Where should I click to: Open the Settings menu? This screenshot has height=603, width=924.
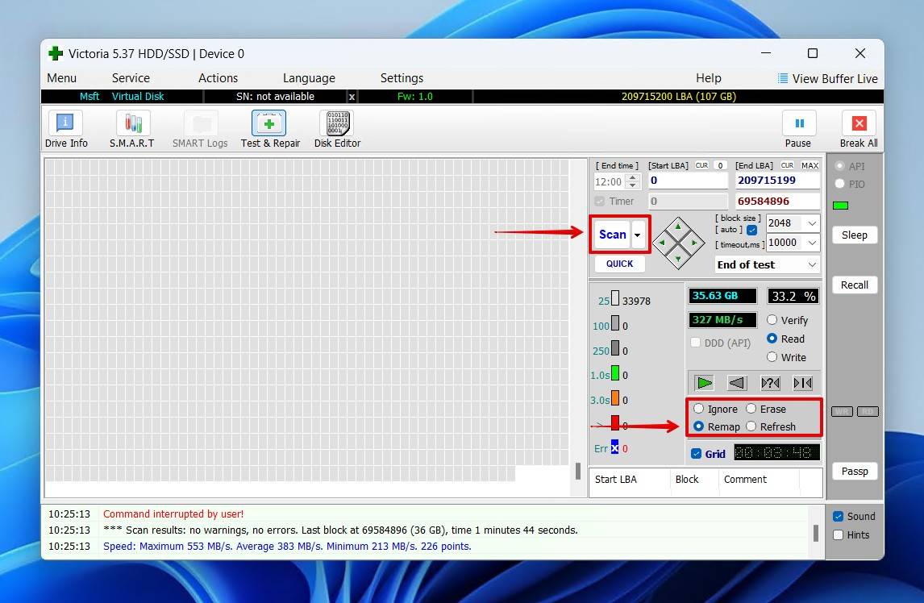(402, 78)
